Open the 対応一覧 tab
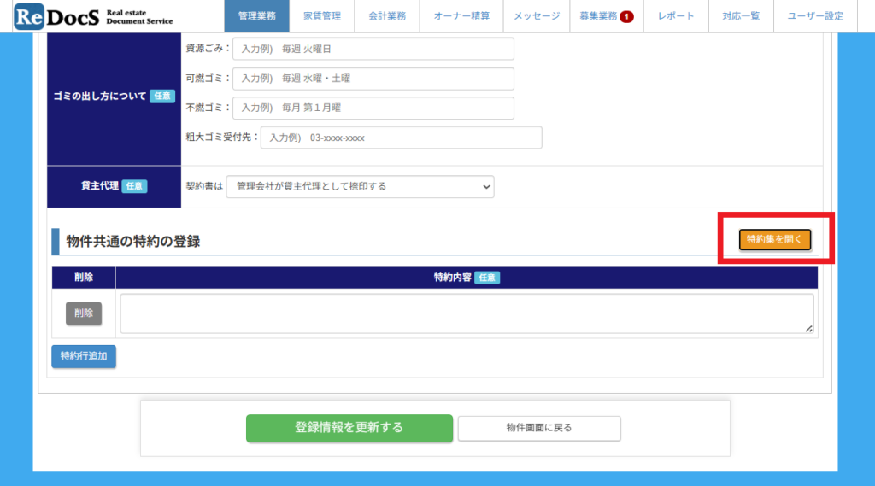The width and height of the screenshot is (875, 486). point(741,16)
